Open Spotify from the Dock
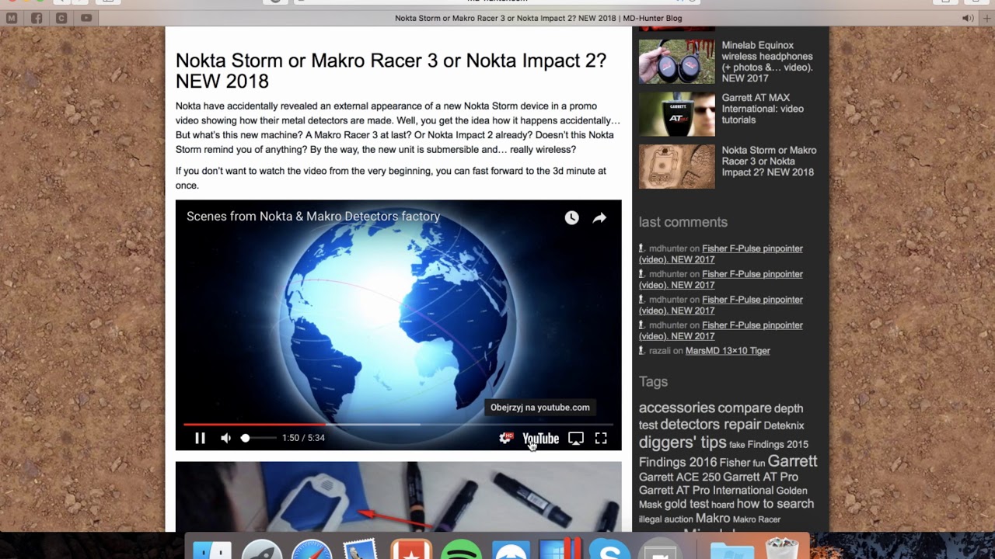 461,550
